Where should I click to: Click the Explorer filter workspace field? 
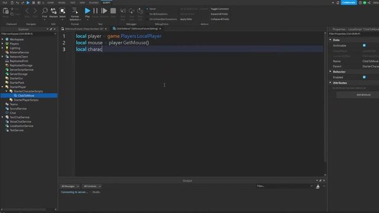pos(28,34)
